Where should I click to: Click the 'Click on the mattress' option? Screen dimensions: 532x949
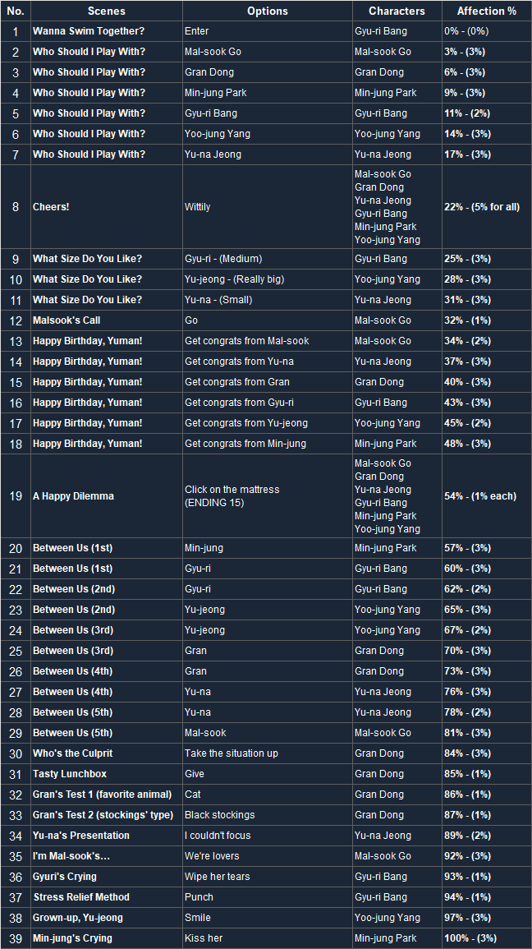[232, 490]
